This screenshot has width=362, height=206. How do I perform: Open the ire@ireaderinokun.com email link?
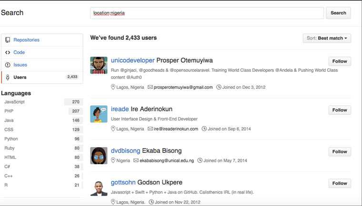click(x=176, y=129)
